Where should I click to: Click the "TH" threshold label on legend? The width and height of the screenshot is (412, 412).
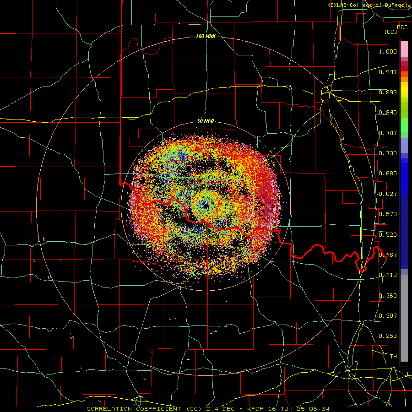click(x=393, y=357)
